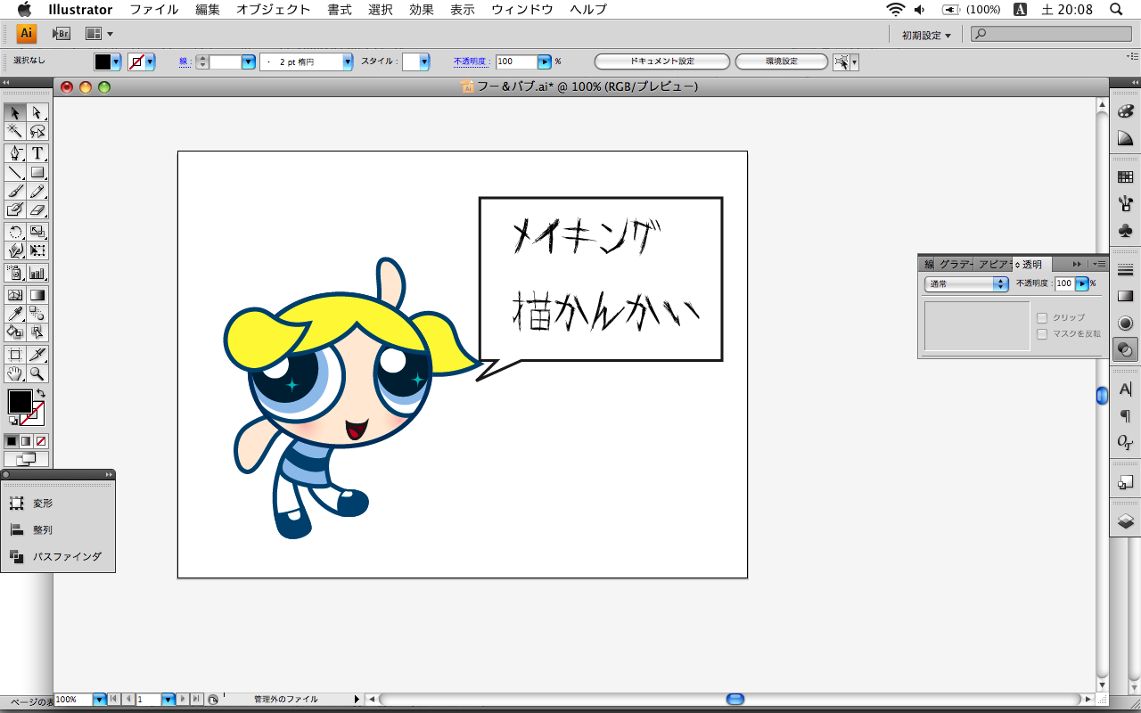Open the zoom level dropdown in status bar

pos(100,700)
